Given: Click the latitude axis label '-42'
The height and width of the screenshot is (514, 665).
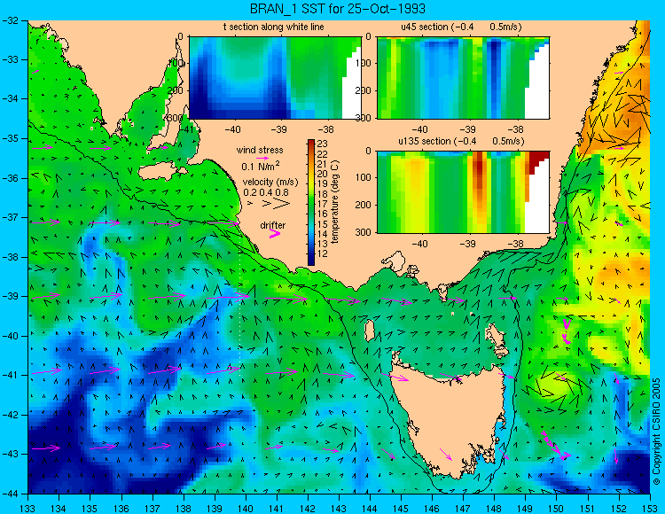Looking at the screenshot, I should [x=10, y=415].
